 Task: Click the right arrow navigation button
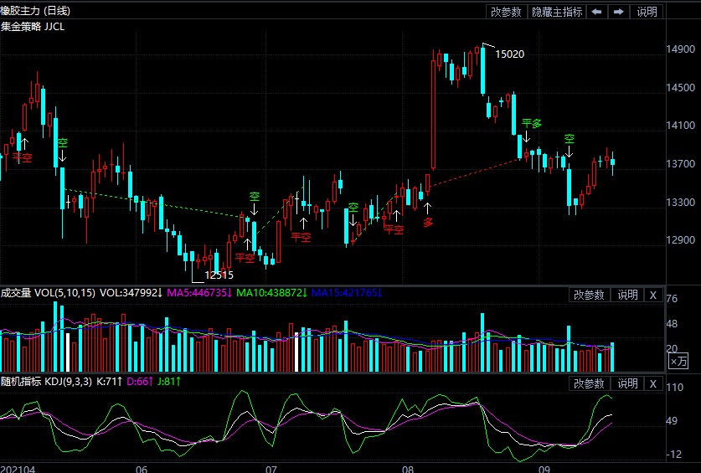pos(618,12)
